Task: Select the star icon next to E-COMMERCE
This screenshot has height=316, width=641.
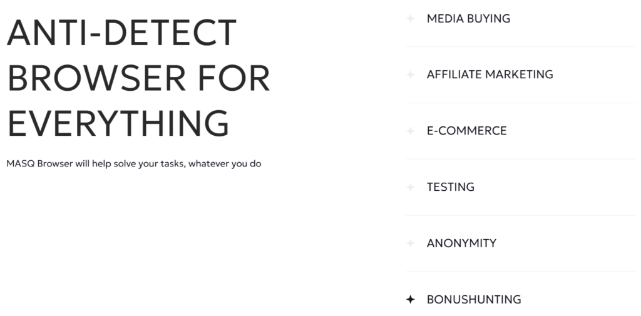Action: click(x=411, y=131)
